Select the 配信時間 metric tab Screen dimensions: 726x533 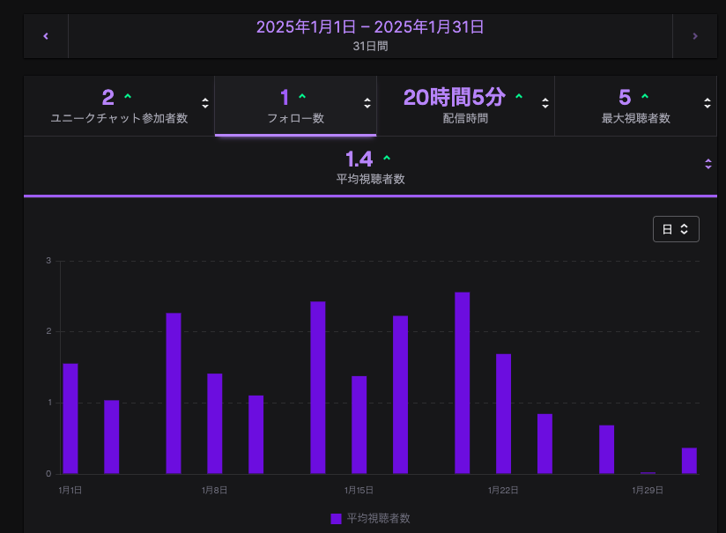(x=464, y=106)
